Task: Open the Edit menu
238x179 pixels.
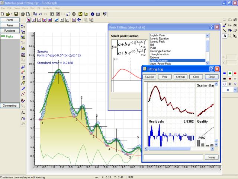Action: [x=10, y=8]
